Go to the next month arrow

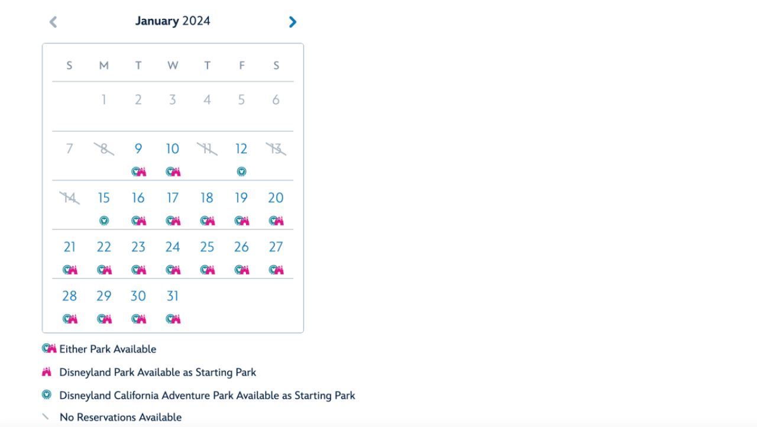pyautogui.click(x=292, y=22)
